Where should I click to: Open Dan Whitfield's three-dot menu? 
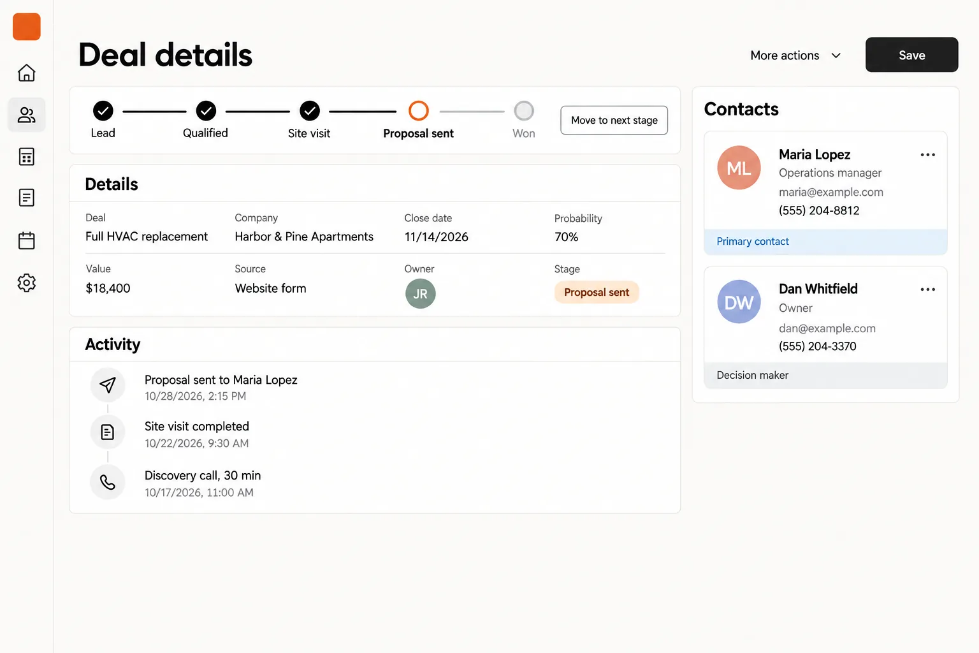click(928, 290)
